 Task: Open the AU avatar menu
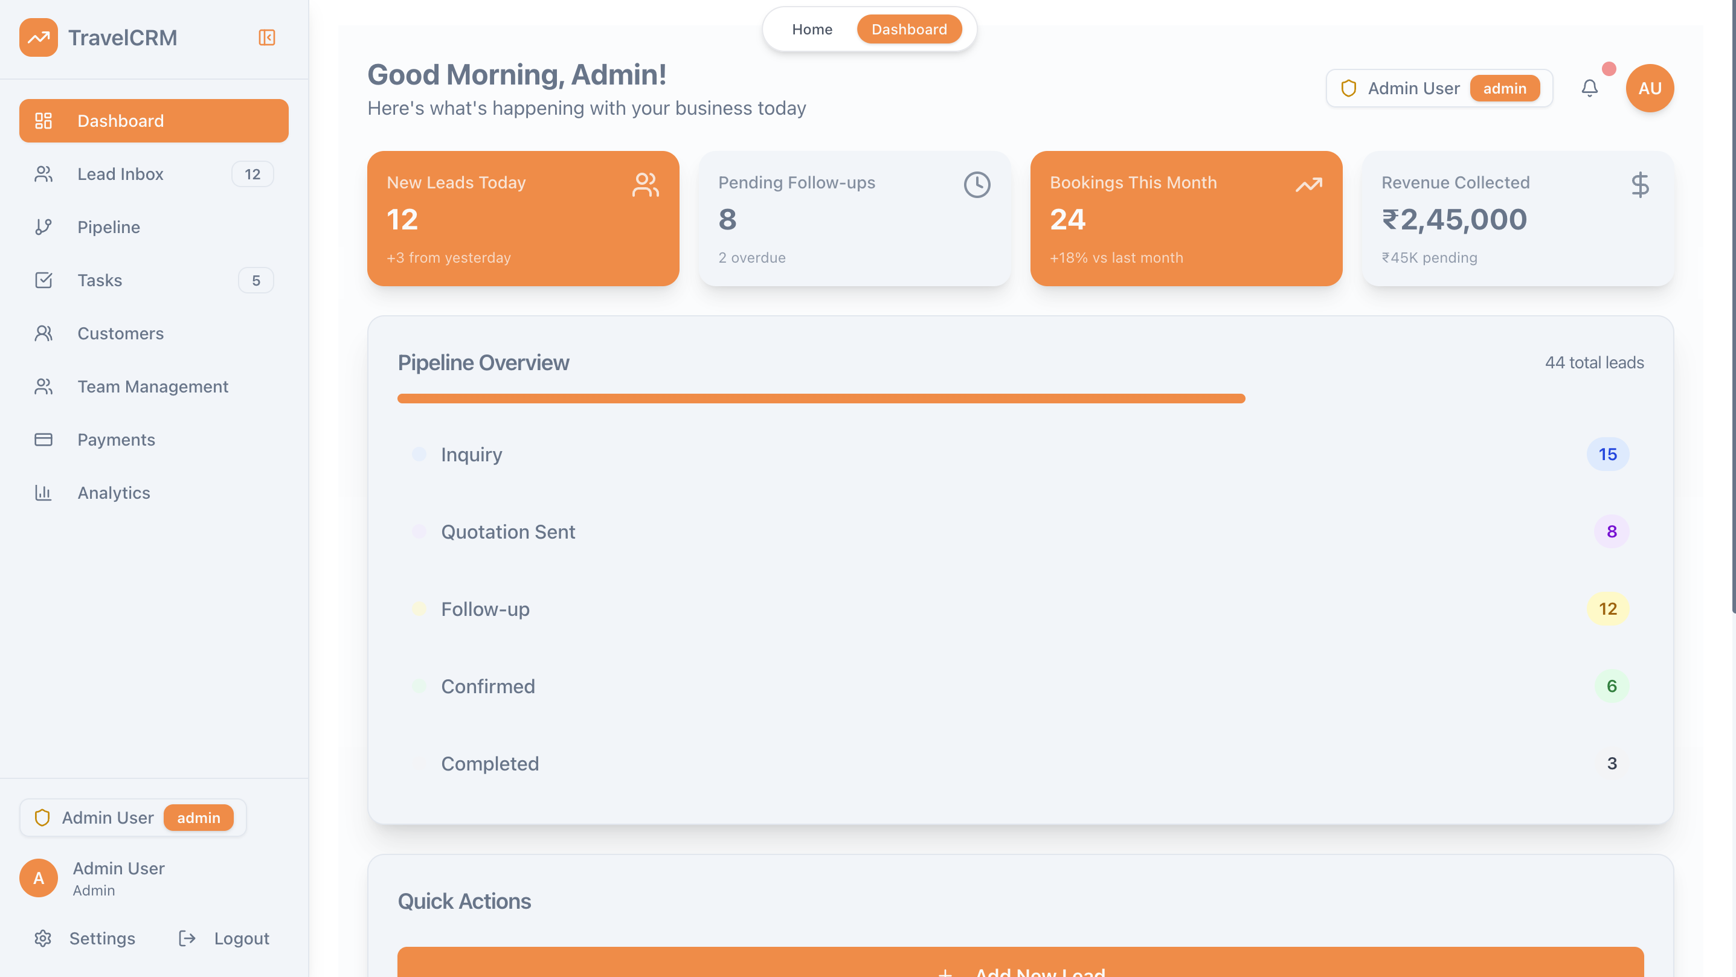pyautogui.click(x=1649, y=88)
